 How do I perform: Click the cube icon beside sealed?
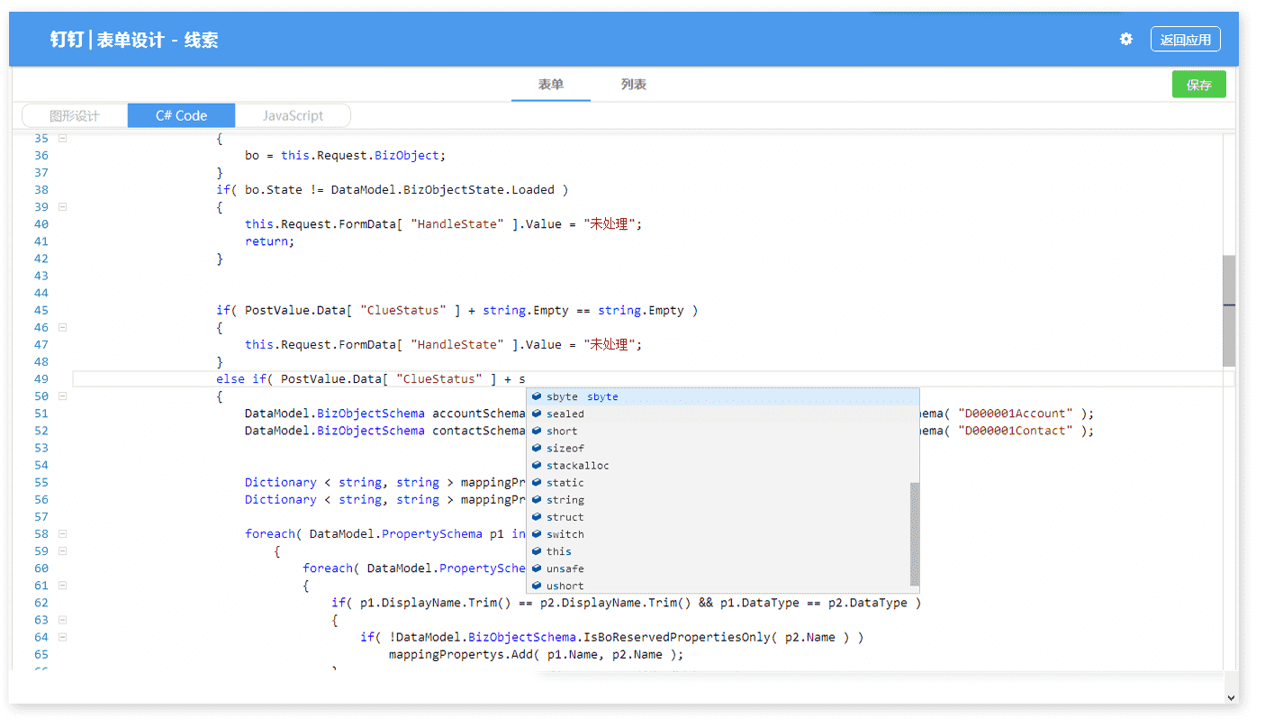pyautogui.click(x=537, y=414)
